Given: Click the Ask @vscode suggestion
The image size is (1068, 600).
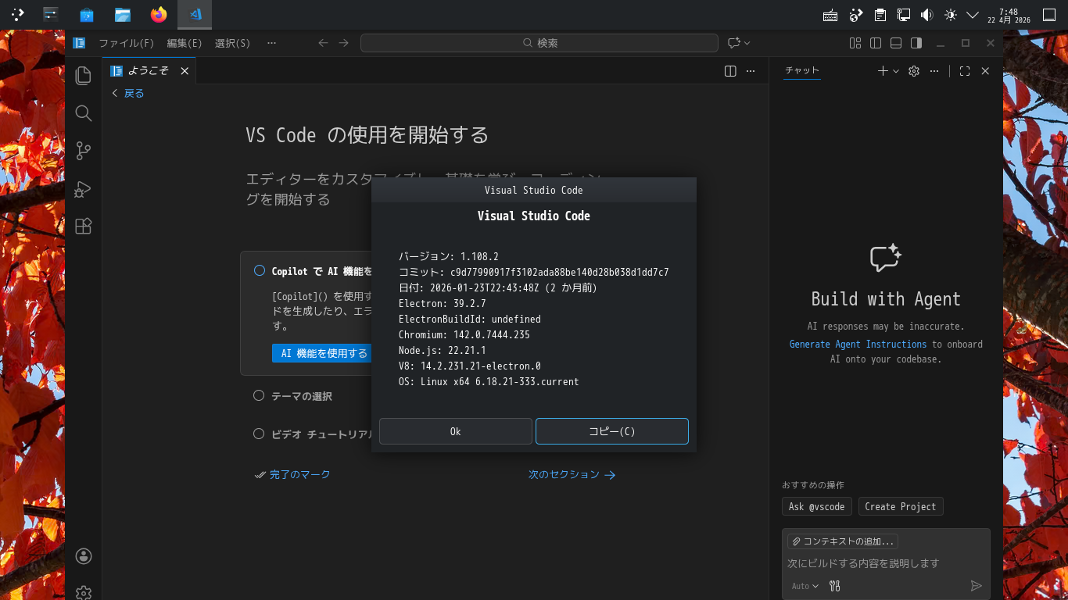Looking at the screenshot, I should pos(817,506).
